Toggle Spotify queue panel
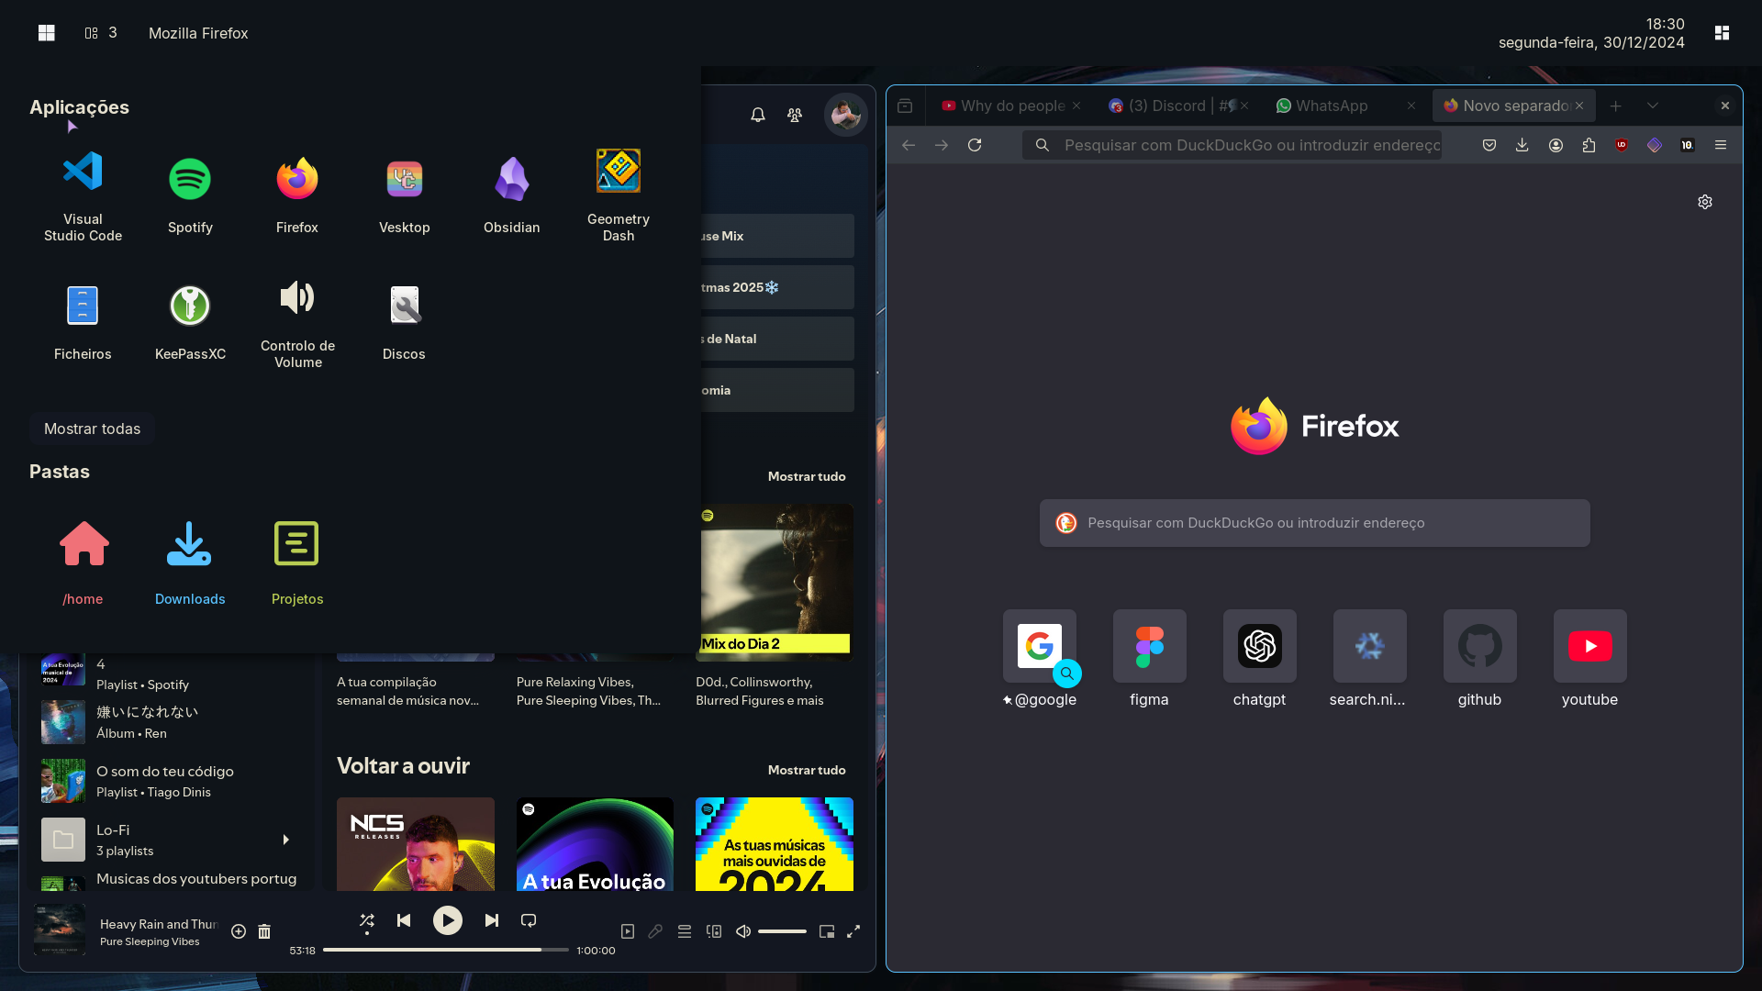Screen dimensions: 1762x991 pyautogui.click(x=685, y=931)
